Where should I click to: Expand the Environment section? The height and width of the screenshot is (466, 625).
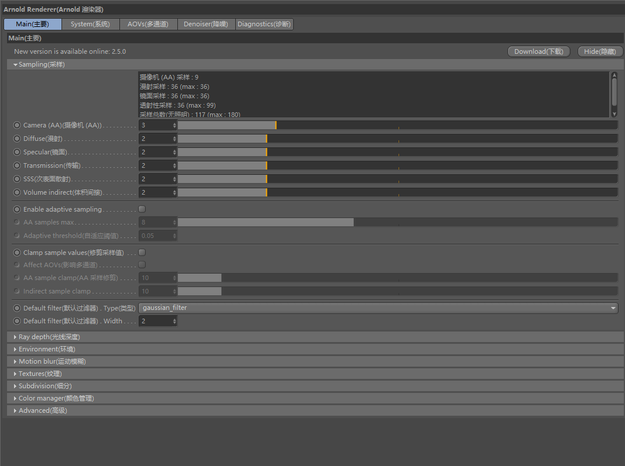point(315,349)
